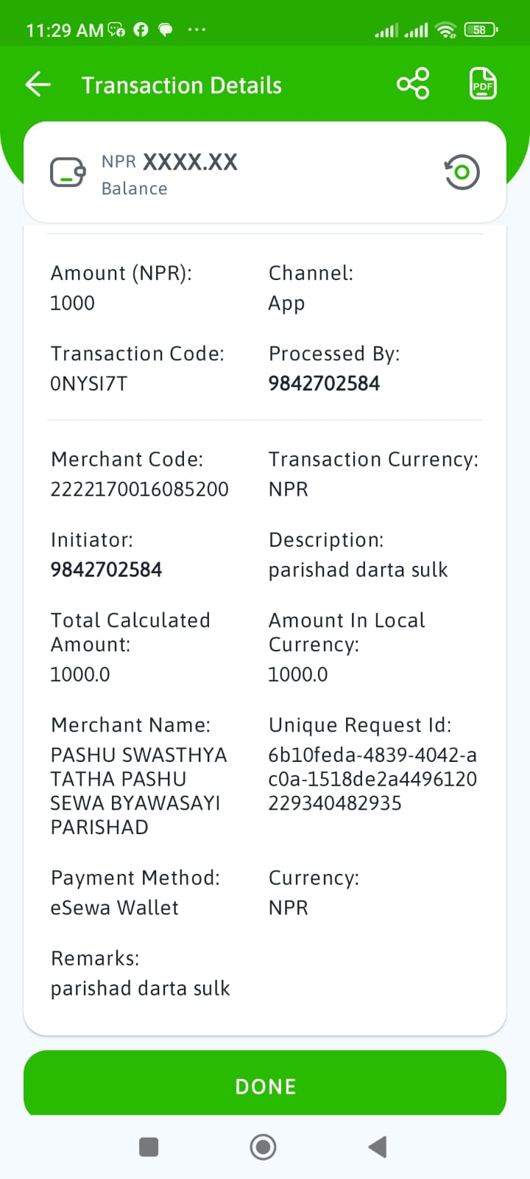The height and width of the screenshot is (1179, 530).
Task: Reveal balance using refresh eye icon
Action: [462, 172]
